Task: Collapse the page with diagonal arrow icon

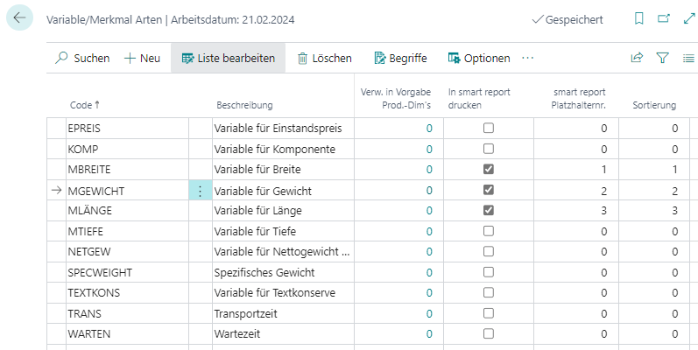Action: 687,18
